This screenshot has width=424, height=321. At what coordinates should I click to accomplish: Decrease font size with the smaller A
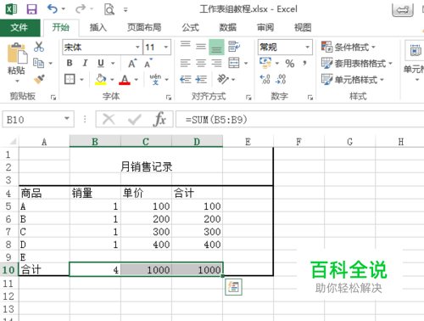tap(148, 64)
